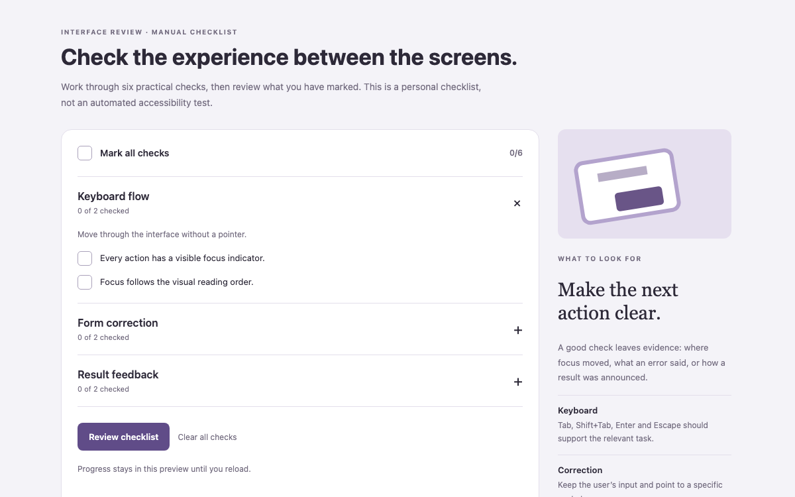Click the 'A good check leaves evidence' paragraph
Image resolution: width=795 pixels, height=497 pixels.
(x=641, y=362)
